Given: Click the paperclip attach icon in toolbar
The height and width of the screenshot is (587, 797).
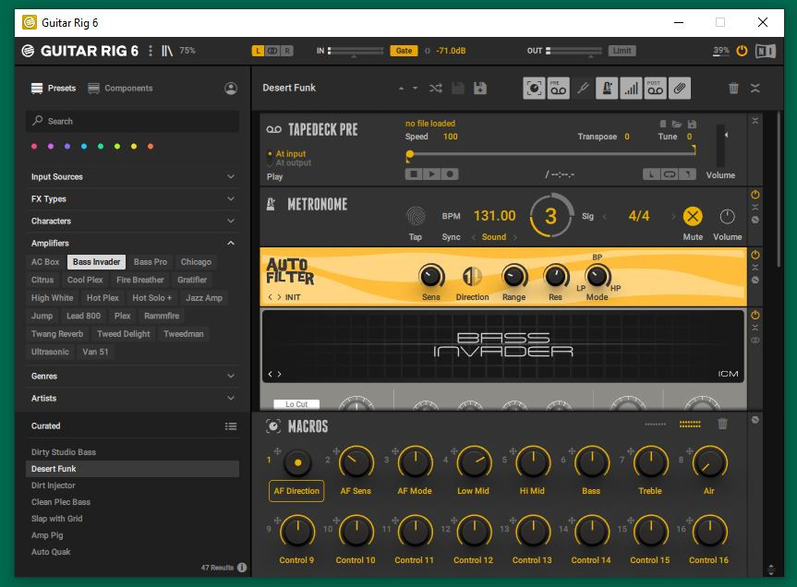Looking at the screenshot, I should 680,89.
